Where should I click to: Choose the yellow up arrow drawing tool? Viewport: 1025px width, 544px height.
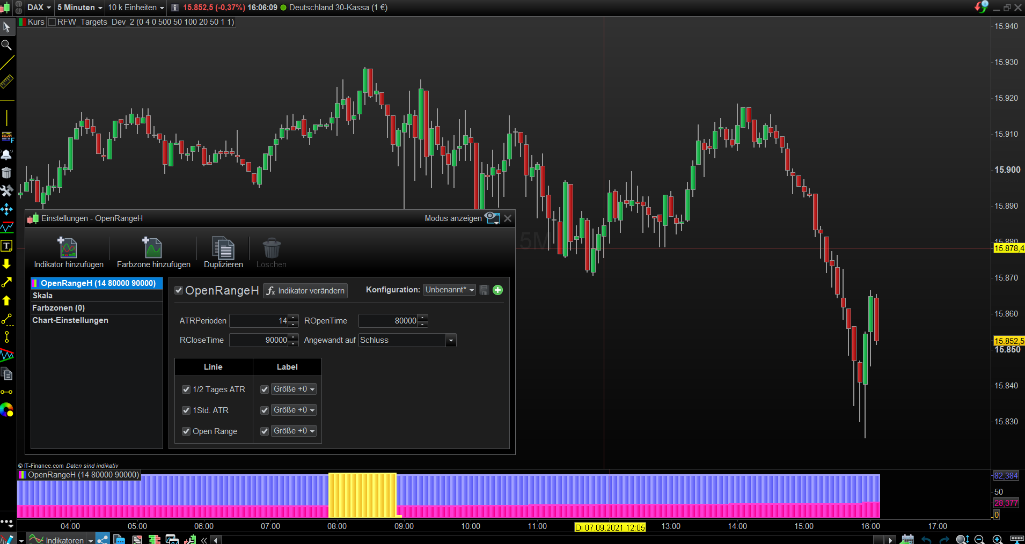[6, 300]
